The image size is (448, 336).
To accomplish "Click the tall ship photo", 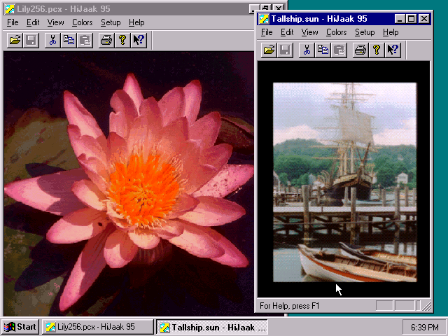I will click(344, 182).
